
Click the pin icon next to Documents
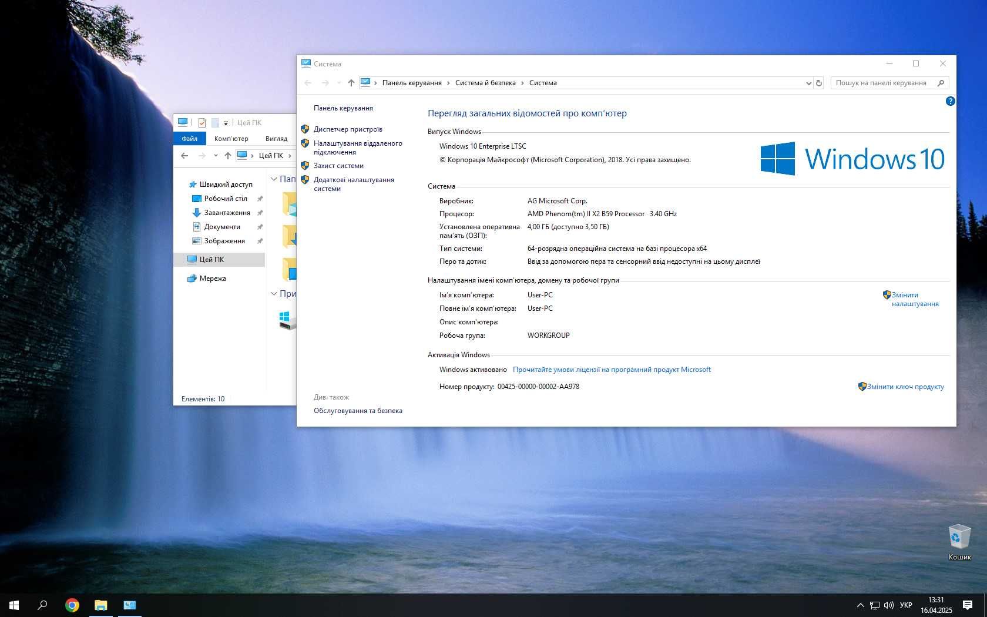[260, 227]
